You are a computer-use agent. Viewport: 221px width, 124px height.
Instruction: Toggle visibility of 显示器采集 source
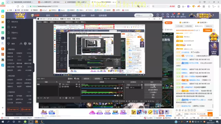click(77, 87)
